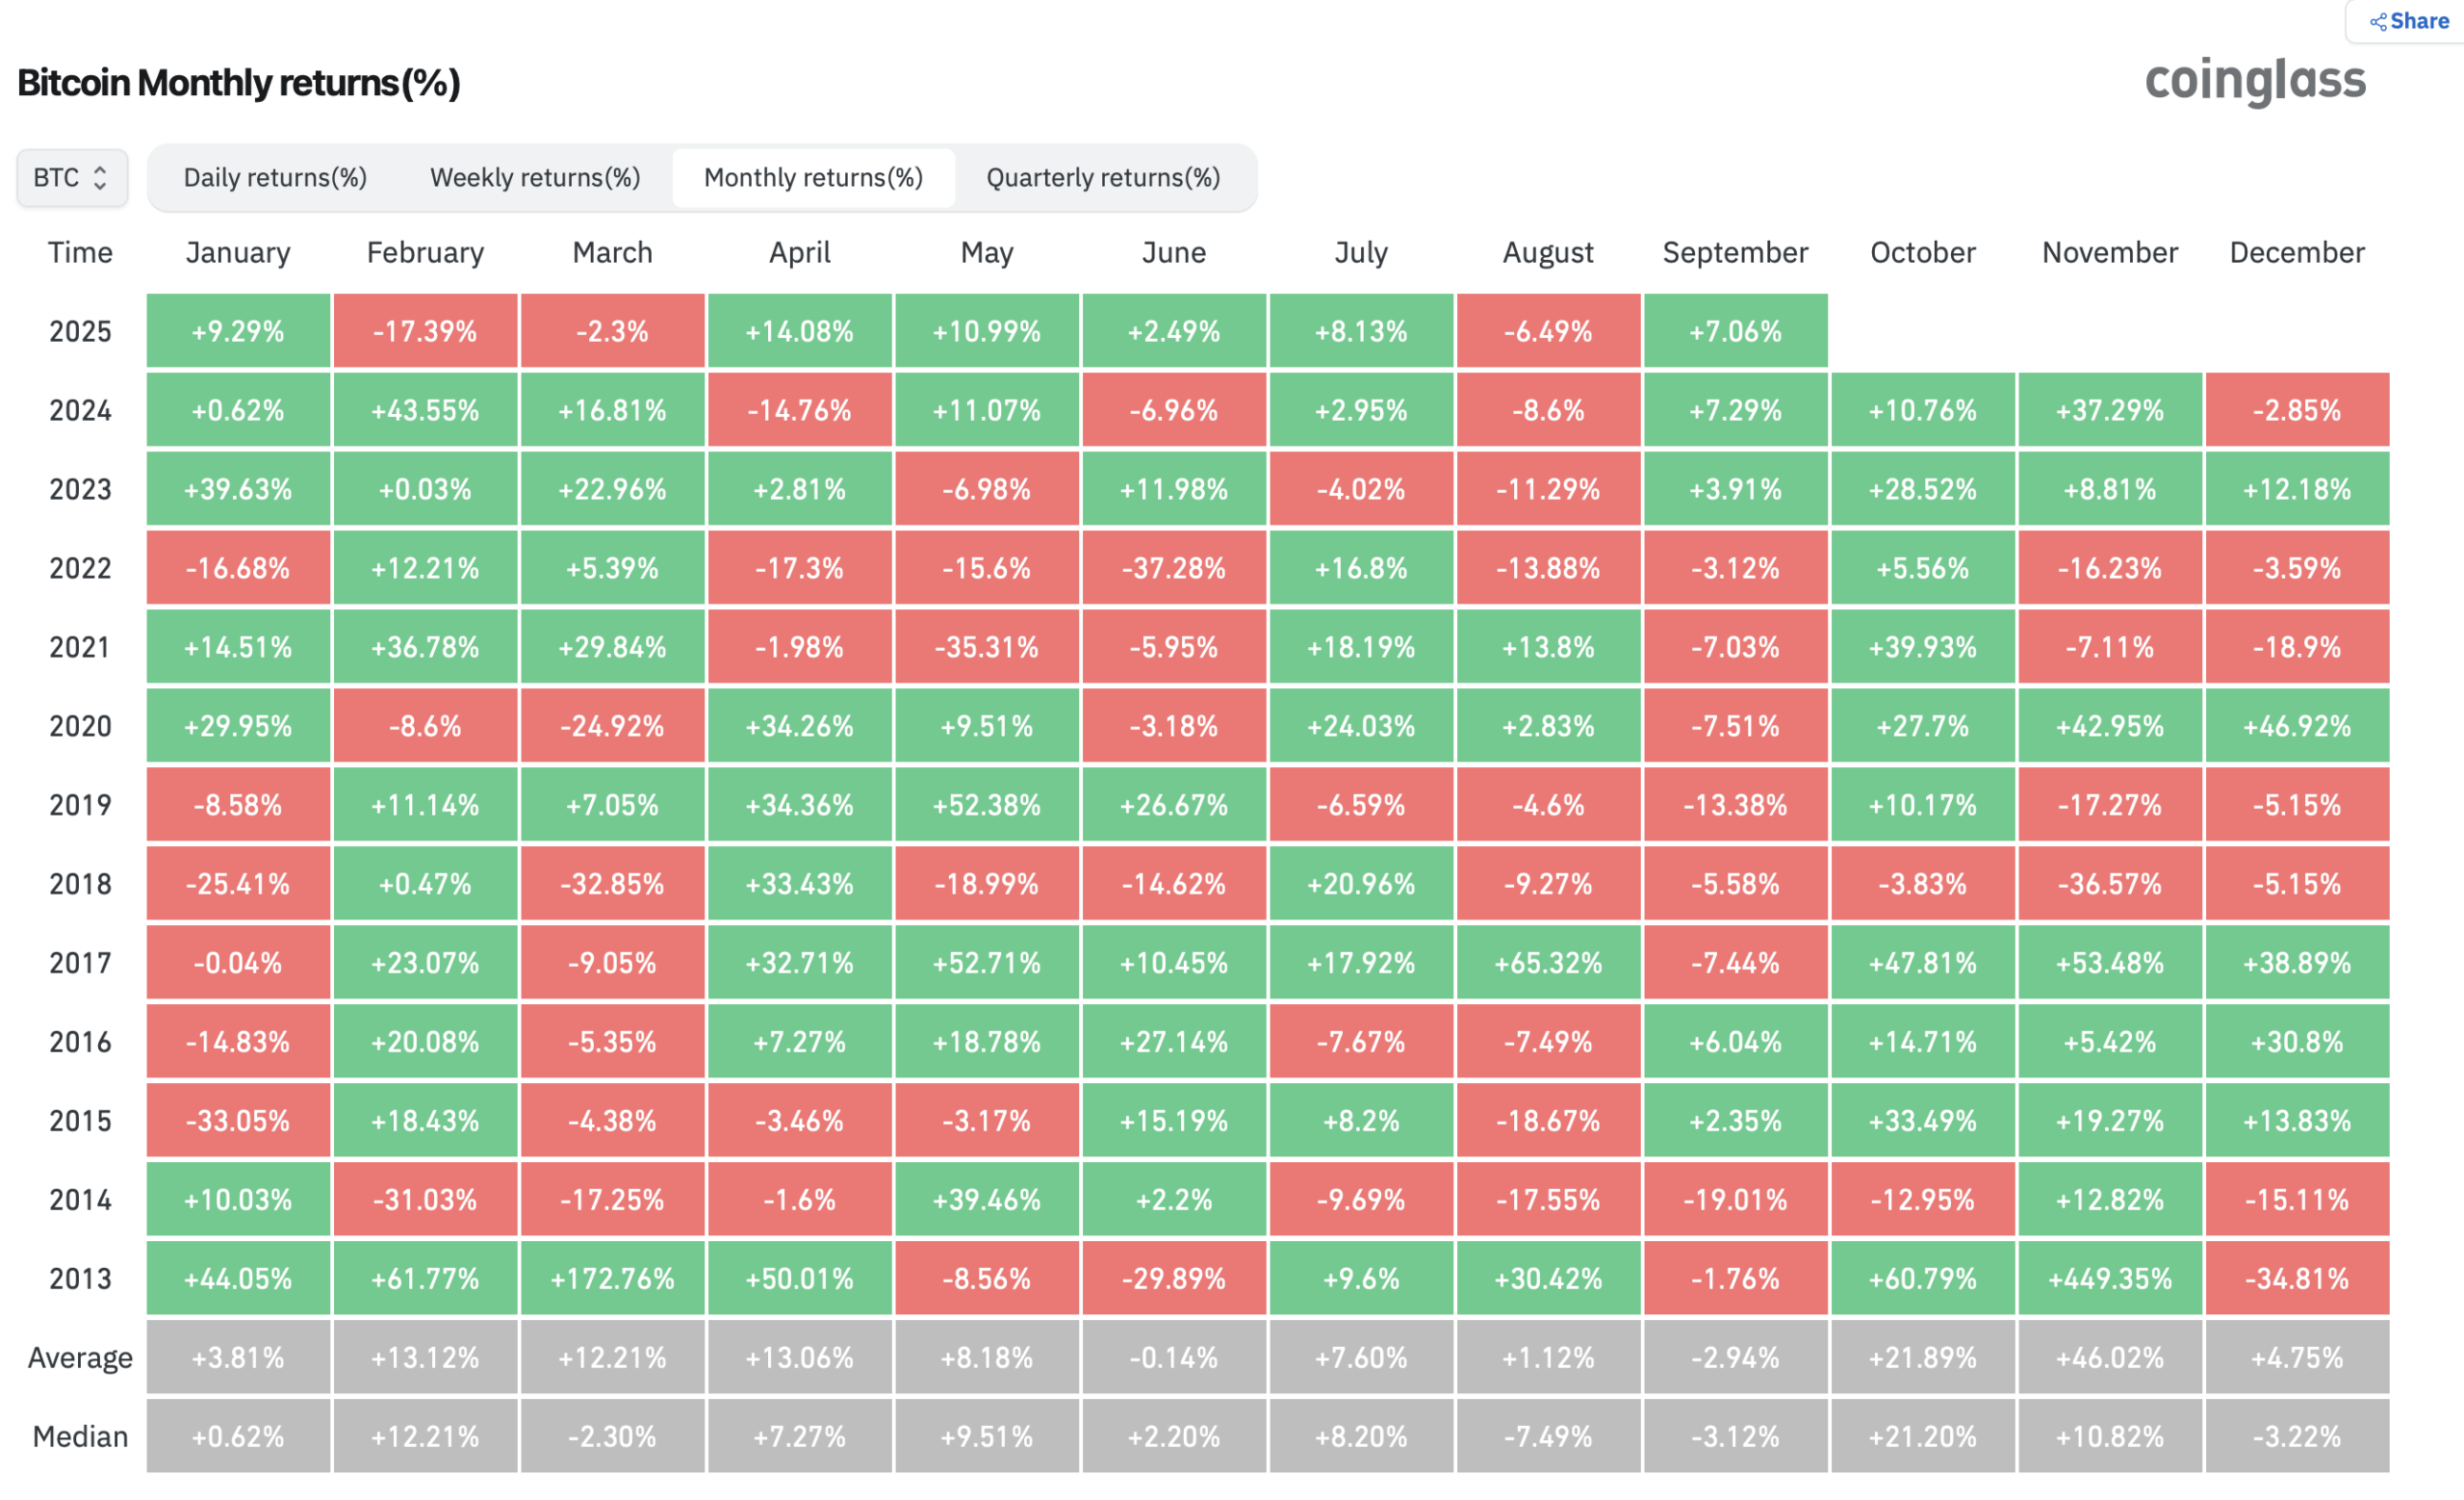Click the November 2013 +449.35% cell

2110,1279
